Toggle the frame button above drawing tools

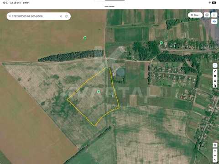coord(215,66)
